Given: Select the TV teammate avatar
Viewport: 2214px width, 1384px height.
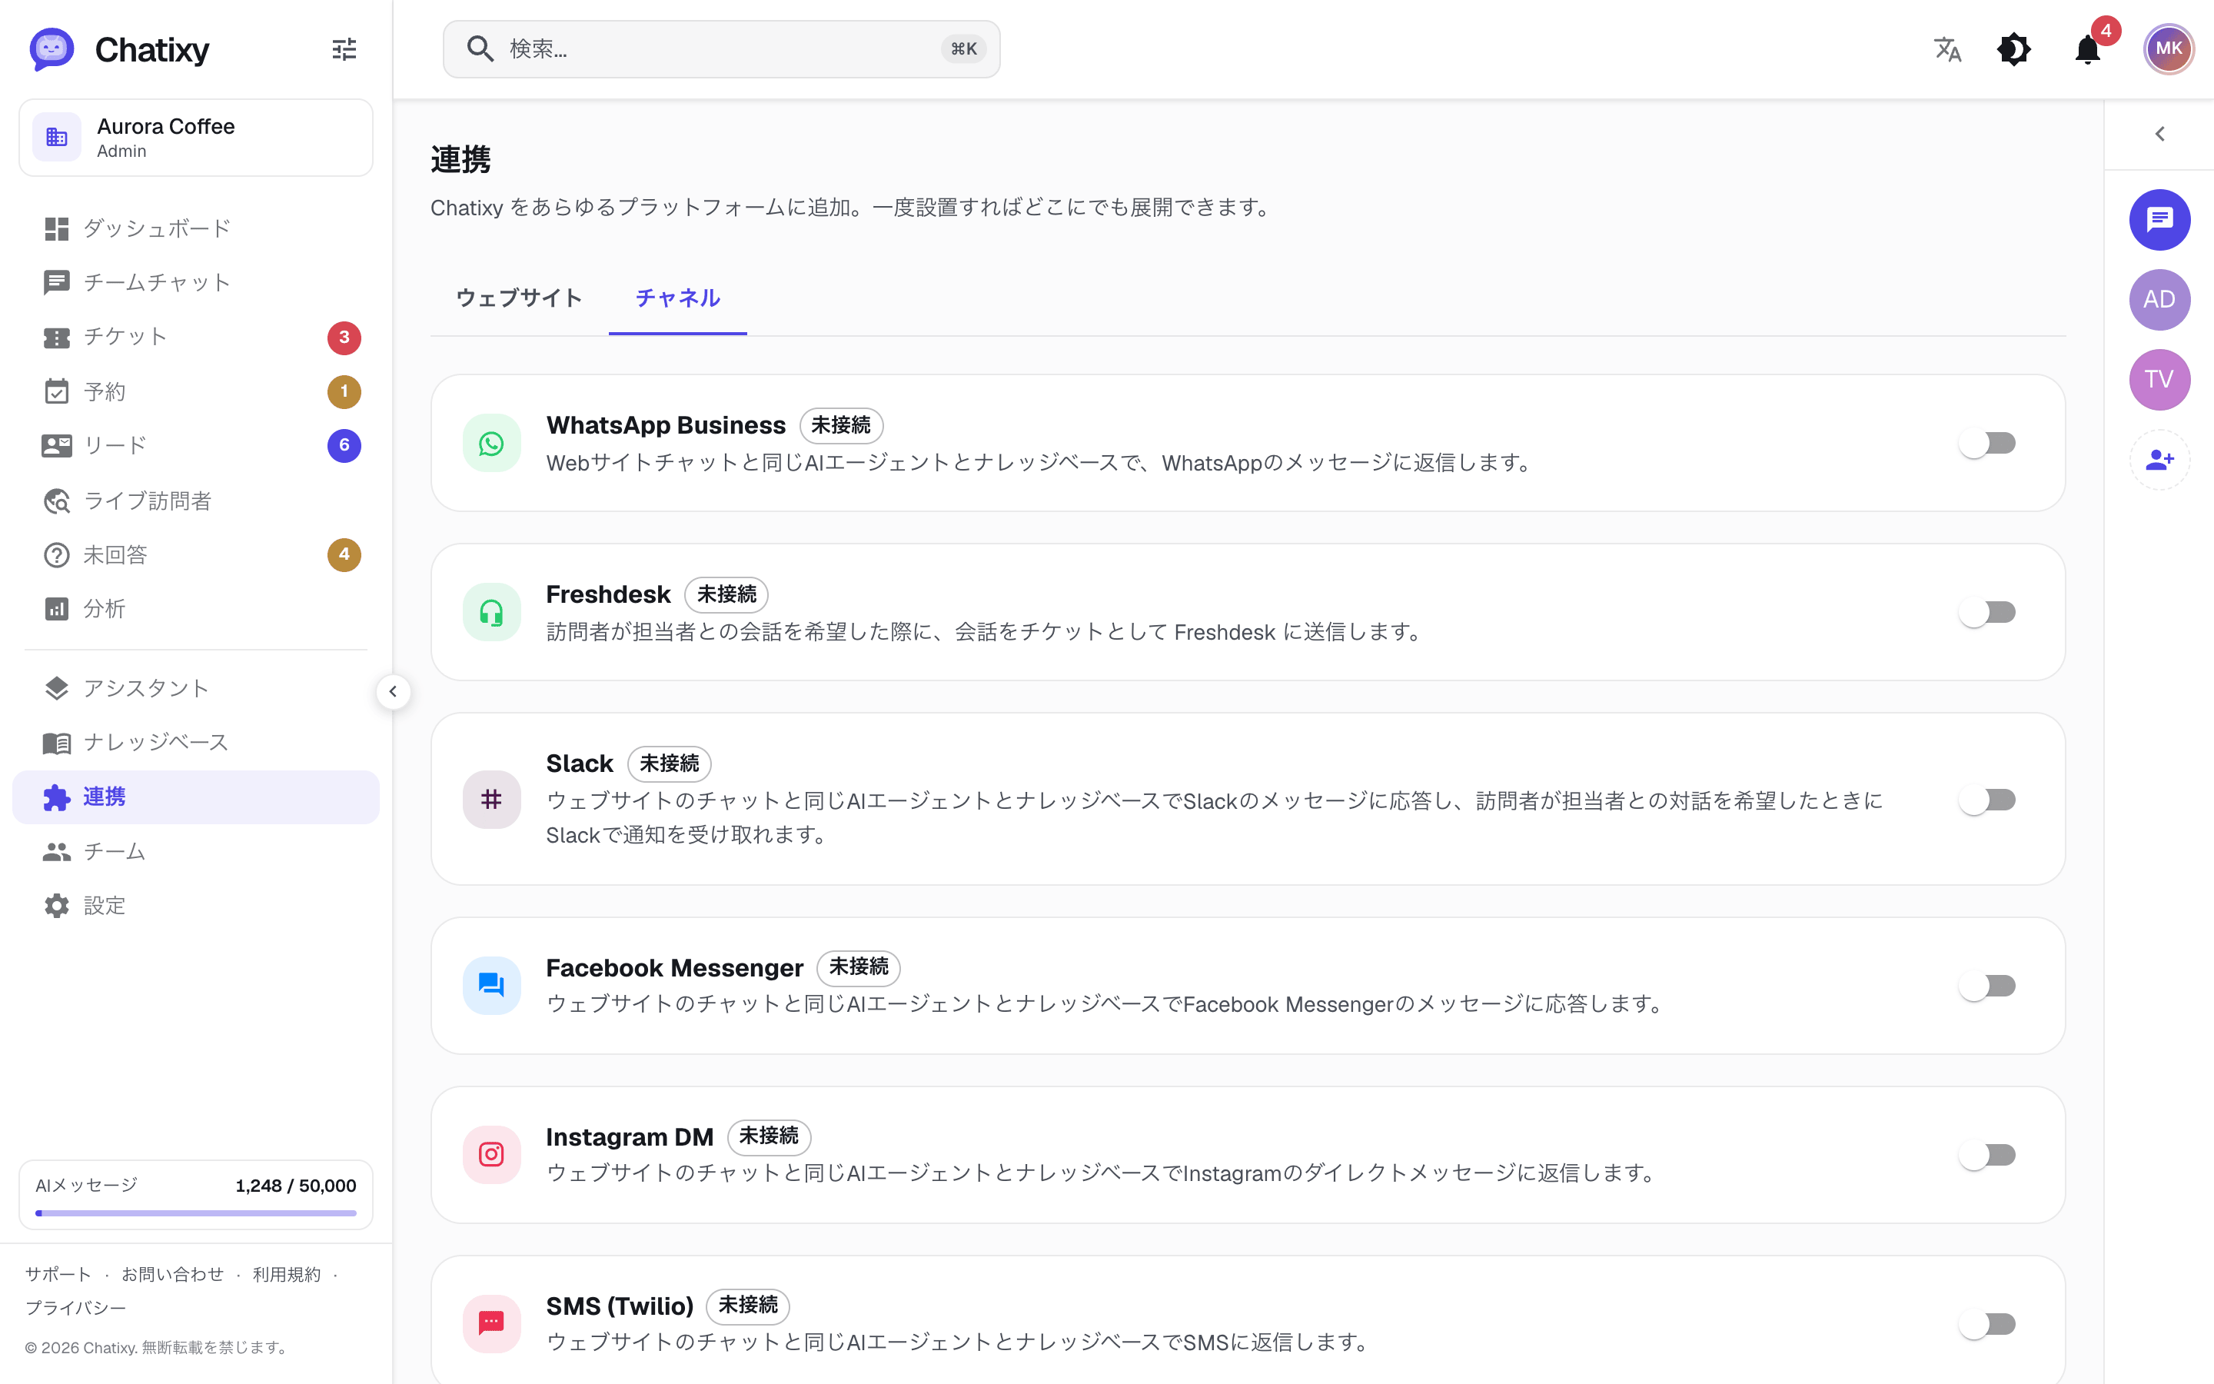Looking at the screenshot, I should click(2159, 380).
